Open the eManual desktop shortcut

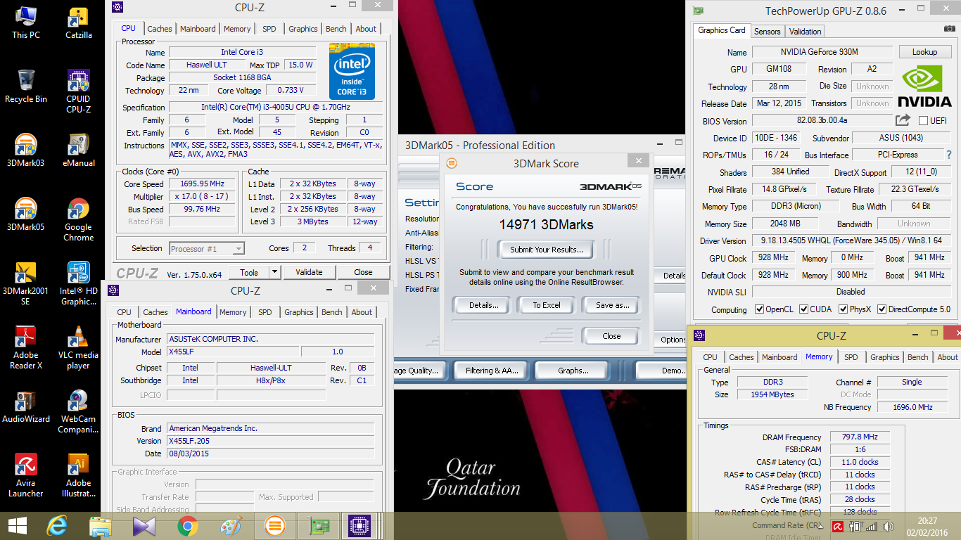(78, 150)
